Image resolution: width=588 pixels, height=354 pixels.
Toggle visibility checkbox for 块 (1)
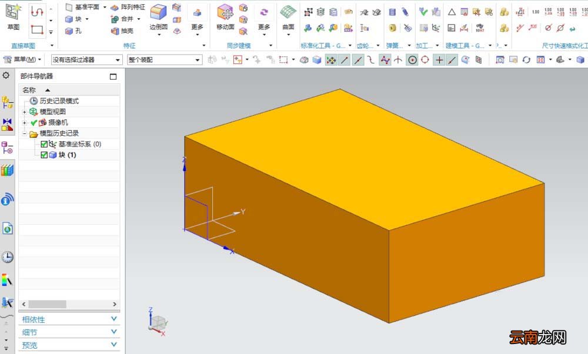pos(44,155)
